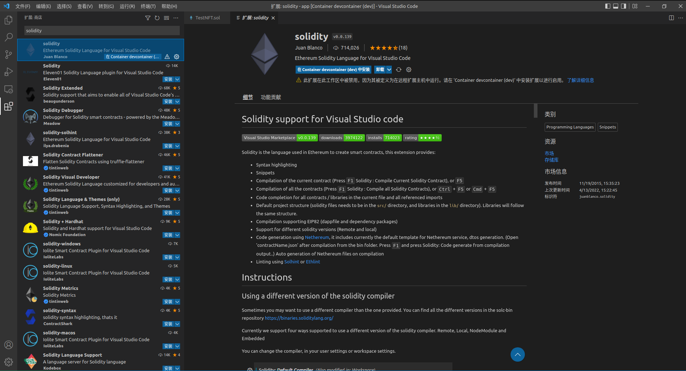Switch to the TestNFT.sol editor tab

(207, 18)
